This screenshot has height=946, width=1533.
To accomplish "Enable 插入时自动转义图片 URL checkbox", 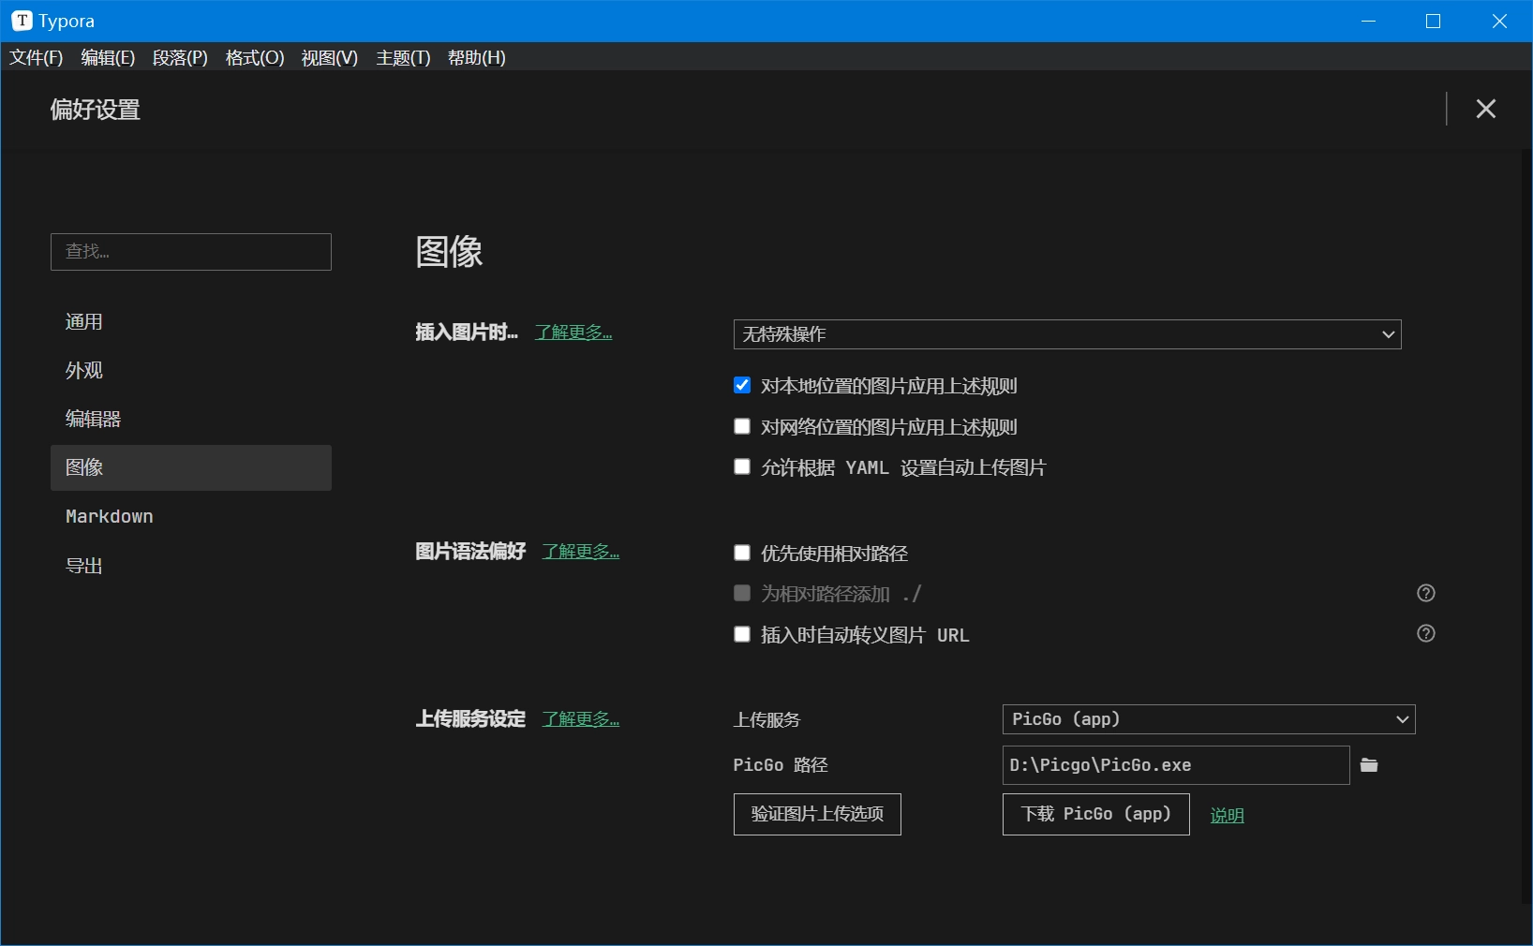I will point(742,634).
